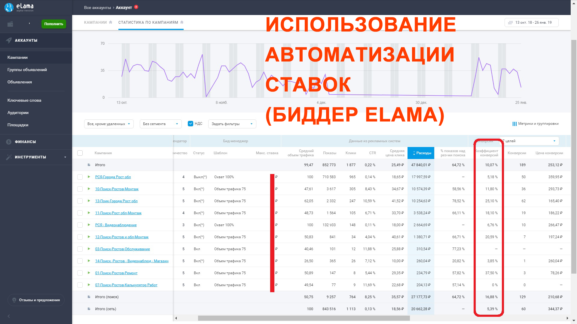Click play icon for 10-Поиск-Ростов-Монтаж
577x324 pixels.
pyautogui.click(x=89, y=189)
